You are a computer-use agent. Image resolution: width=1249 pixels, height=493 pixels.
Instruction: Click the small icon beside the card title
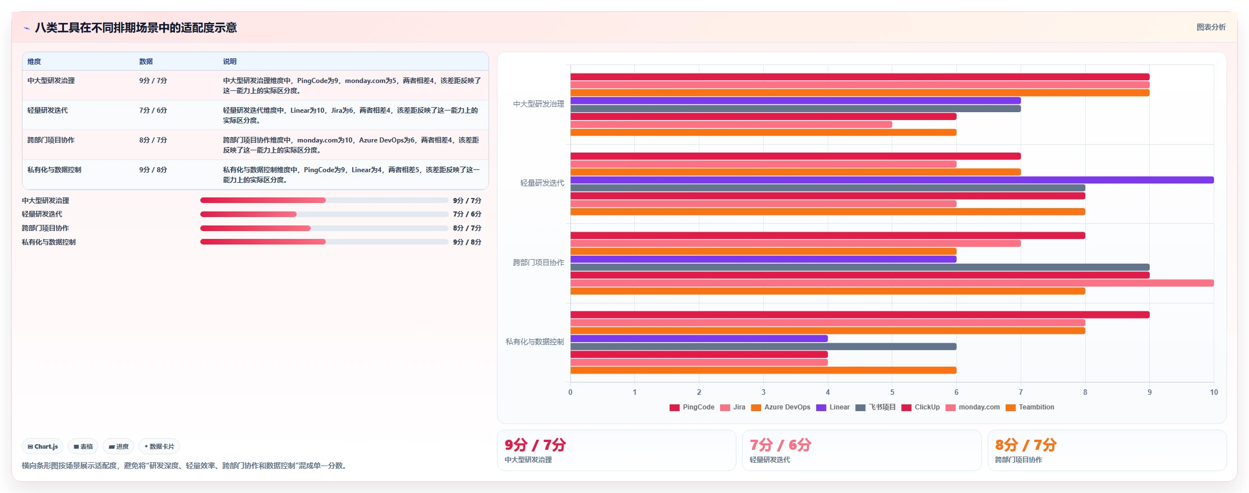[x=26, y=28]
